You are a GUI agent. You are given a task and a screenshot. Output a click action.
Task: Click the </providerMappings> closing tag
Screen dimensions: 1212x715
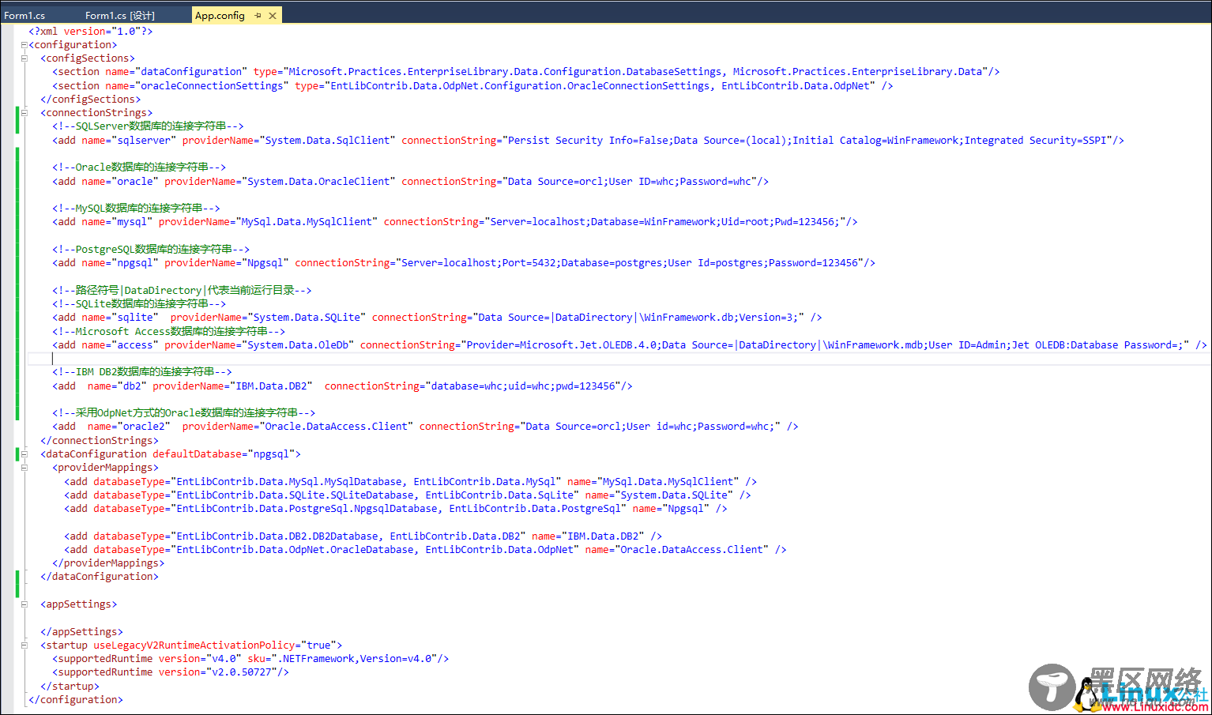click(108, 563)
